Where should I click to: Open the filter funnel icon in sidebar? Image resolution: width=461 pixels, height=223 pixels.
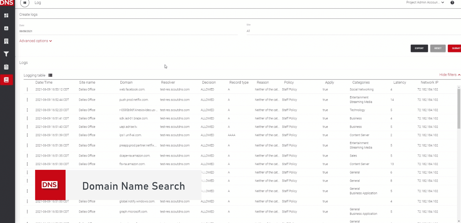coord(6,54)
